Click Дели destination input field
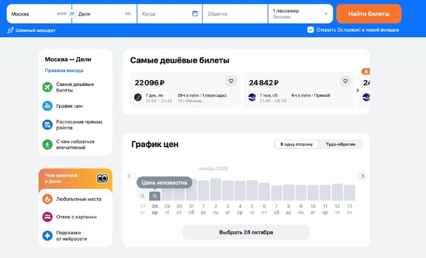Viewport: 426px width, 258px height. click(x=104, y=14)
